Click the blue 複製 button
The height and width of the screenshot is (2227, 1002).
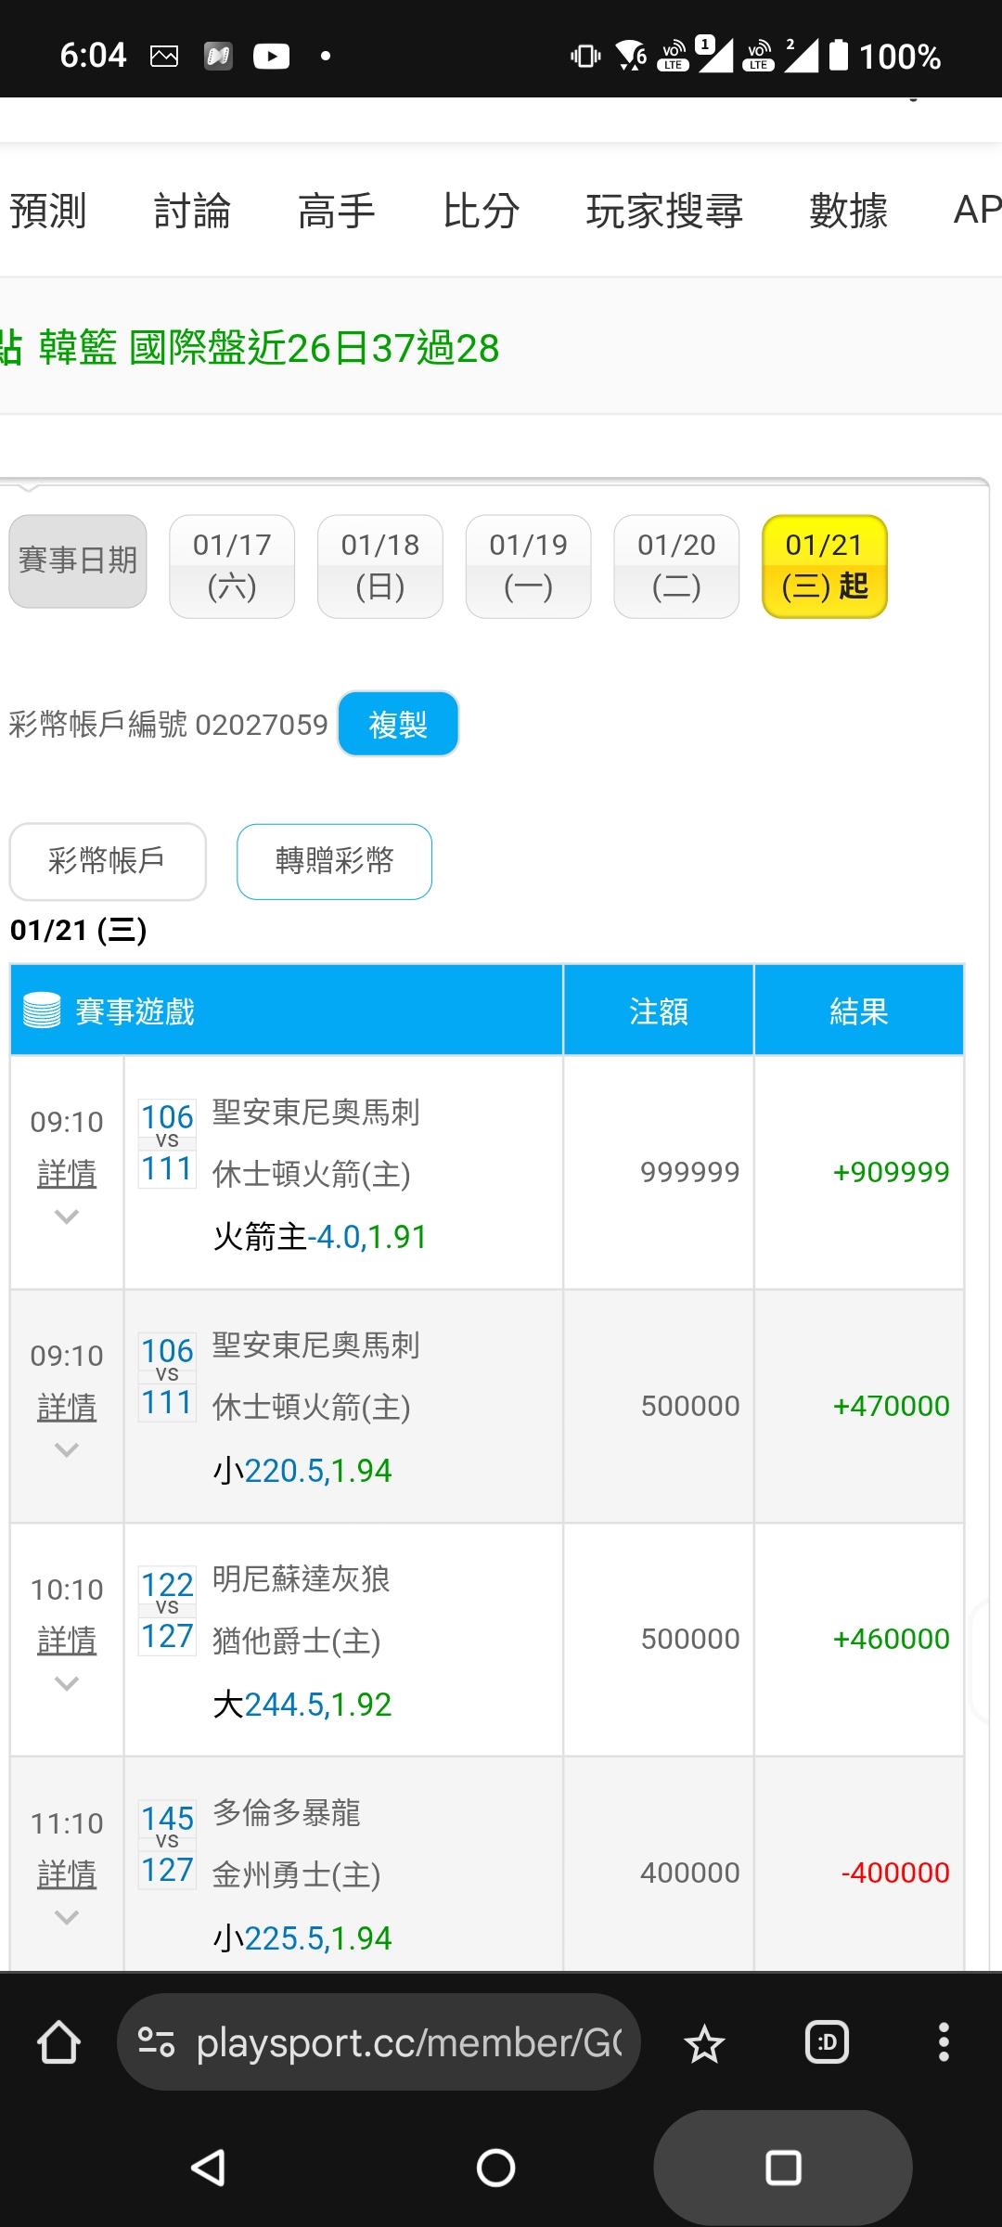tap(398, 724)
